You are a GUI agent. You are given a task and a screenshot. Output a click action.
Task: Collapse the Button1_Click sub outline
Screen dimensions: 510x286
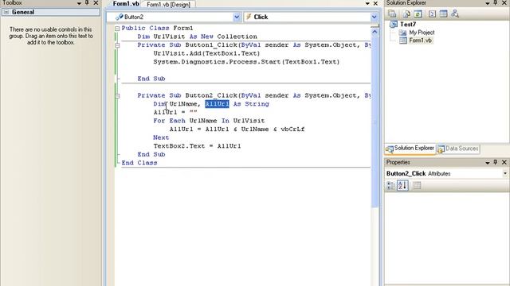coord(117,45)
